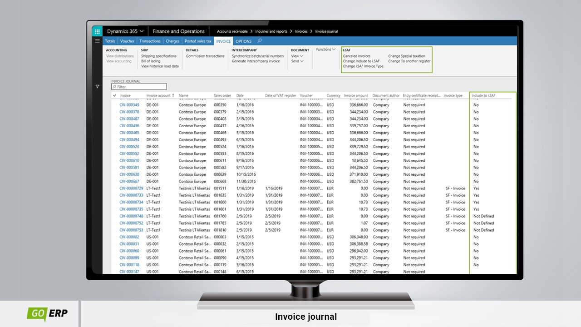Open invoice CIV-00000733

click(131, 195)
